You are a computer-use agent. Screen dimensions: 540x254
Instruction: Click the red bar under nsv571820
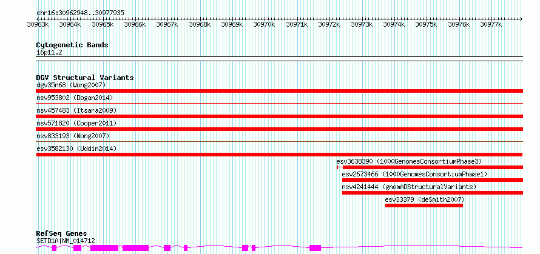click(280, 129)
